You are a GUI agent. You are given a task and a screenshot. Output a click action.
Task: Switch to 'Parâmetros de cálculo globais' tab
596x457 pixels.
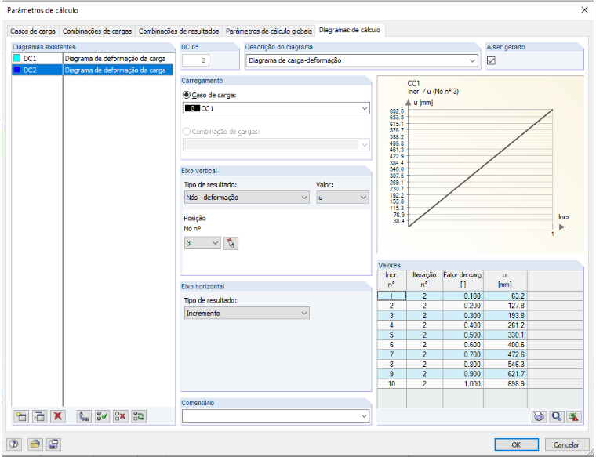click(x=269, y=31)
